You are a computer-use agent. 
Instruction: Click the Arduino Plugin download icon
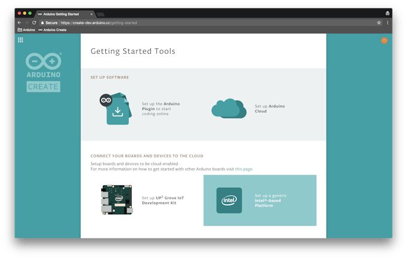click(116, 109)
